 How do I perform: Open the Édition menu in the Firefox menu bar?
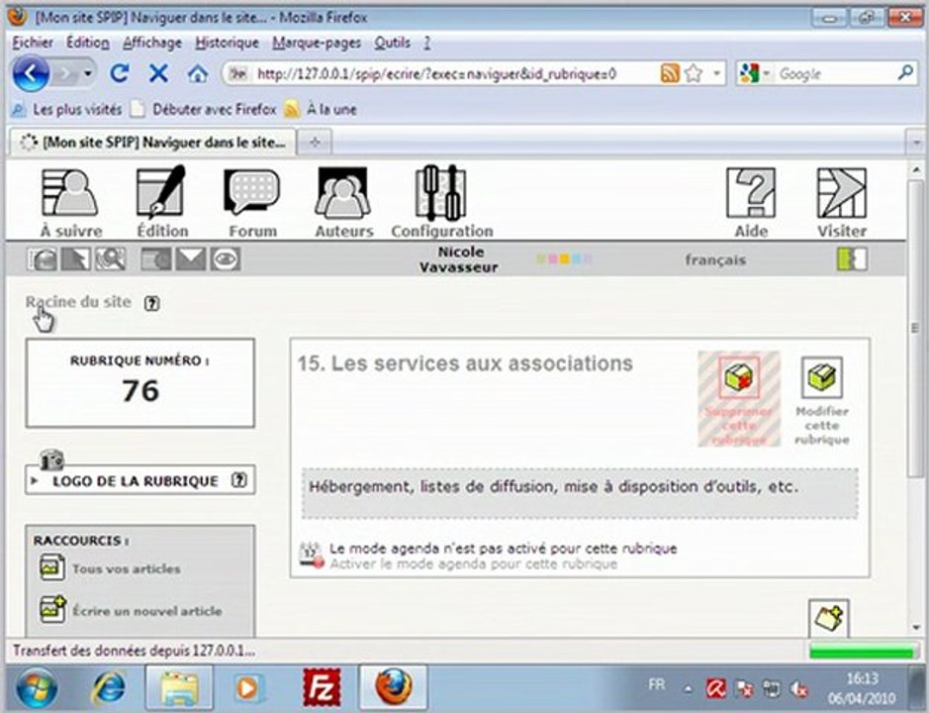pos(88,43)
